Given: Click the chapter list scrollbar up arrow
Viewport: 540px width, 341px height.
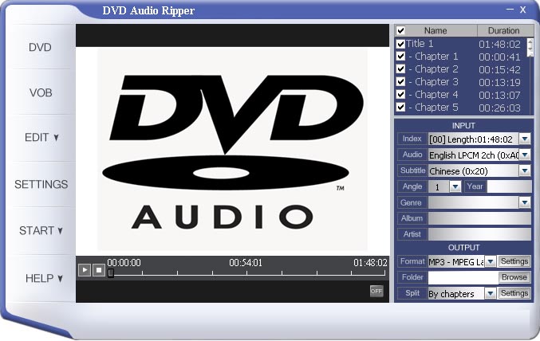Looking at the screenshot, I should pyautogui.click(x=530, y=42).
